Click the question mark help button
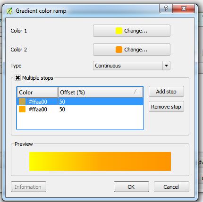The width and height of the screenshot is (203, 202). pos(166,8)
